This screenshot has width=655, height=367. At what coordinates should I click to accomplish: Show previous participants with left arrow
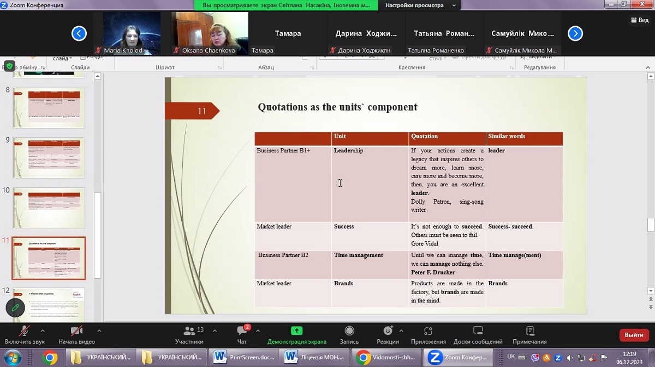[79, 34]
